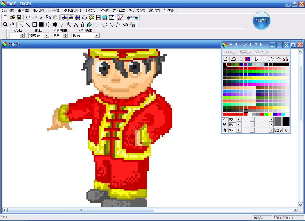The image size is (305, 221).
Task: Click the canvas horizontal scrollbar thumb
Action: (x=81, y=210)
